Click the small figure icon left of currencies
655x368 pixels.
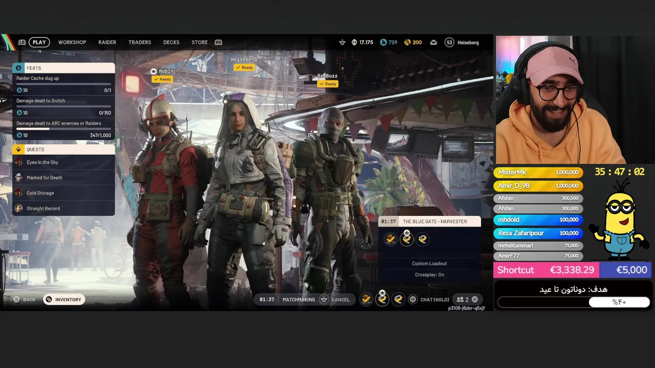coord(342,42)
